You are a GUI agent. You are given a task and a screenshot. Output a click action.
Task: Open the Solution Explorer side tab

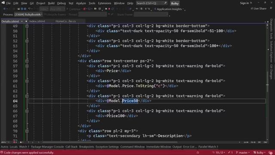click(271, 52)
